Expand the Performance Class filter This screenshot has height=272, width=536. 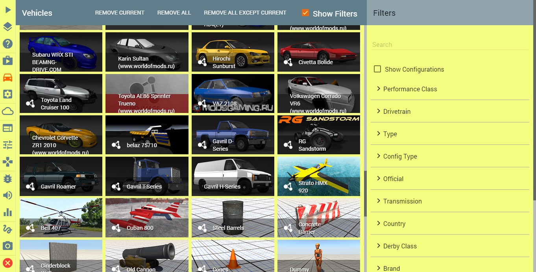coord(450,89)
